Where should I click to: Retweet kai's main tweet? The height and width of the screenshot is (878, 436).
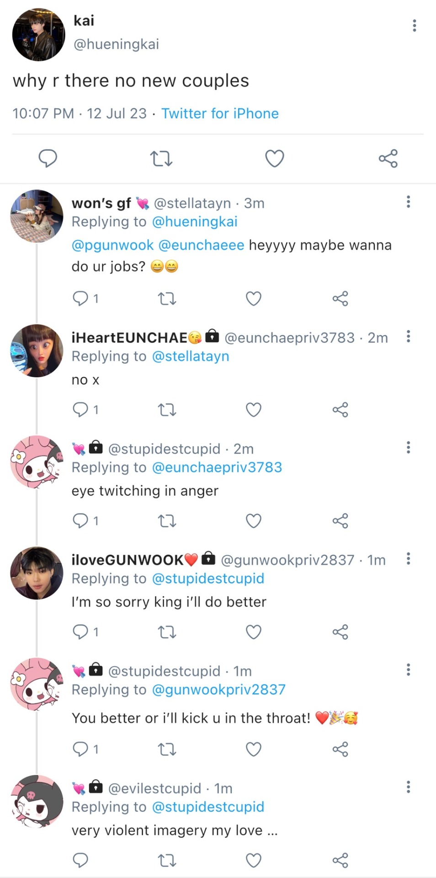coord(161,159)
